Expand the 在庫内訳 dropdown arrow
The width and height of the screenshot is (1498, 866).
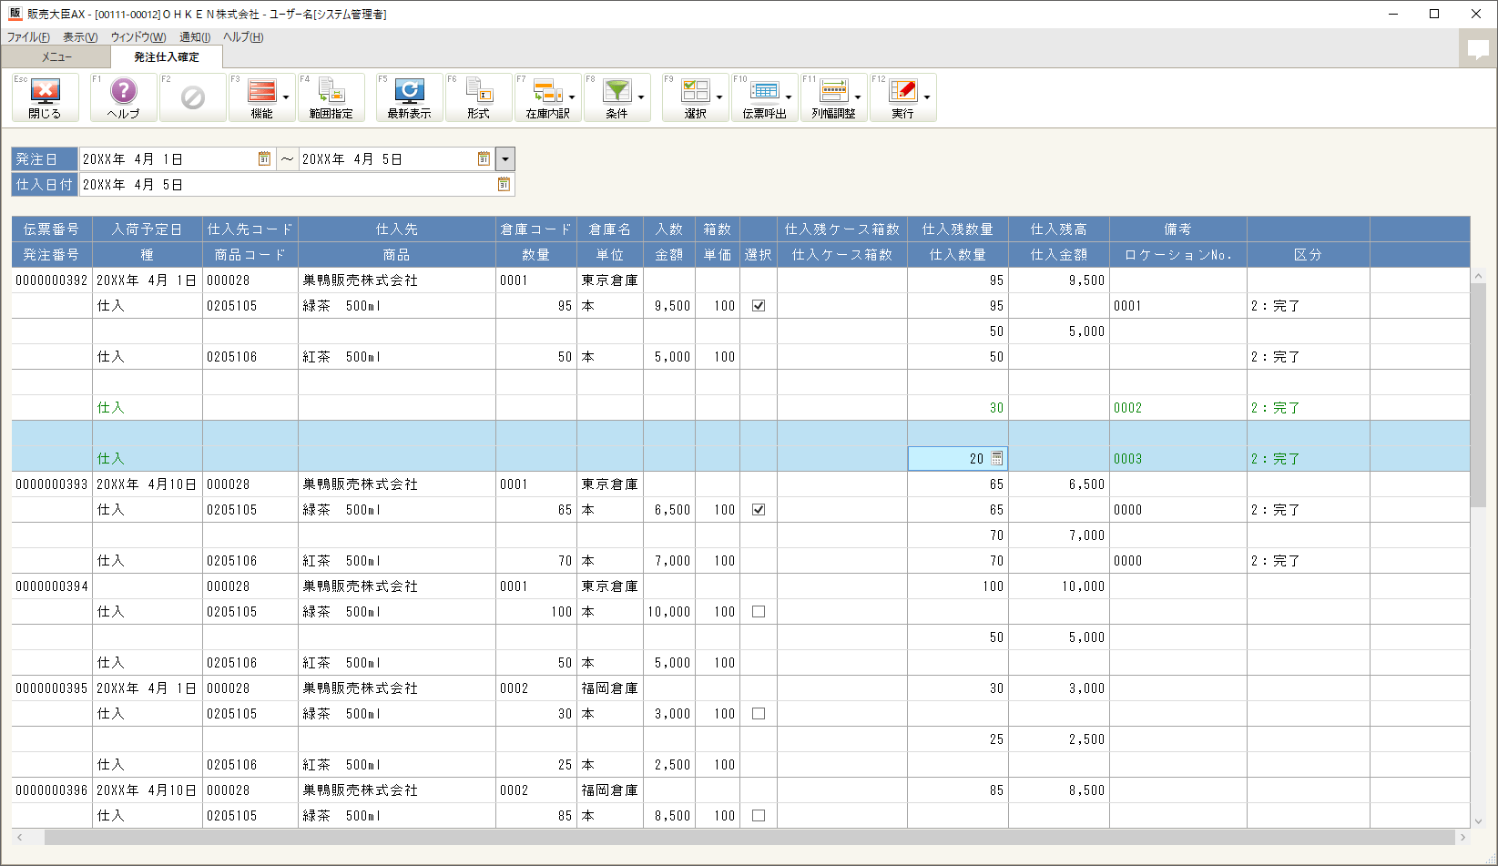pos(572,97)
